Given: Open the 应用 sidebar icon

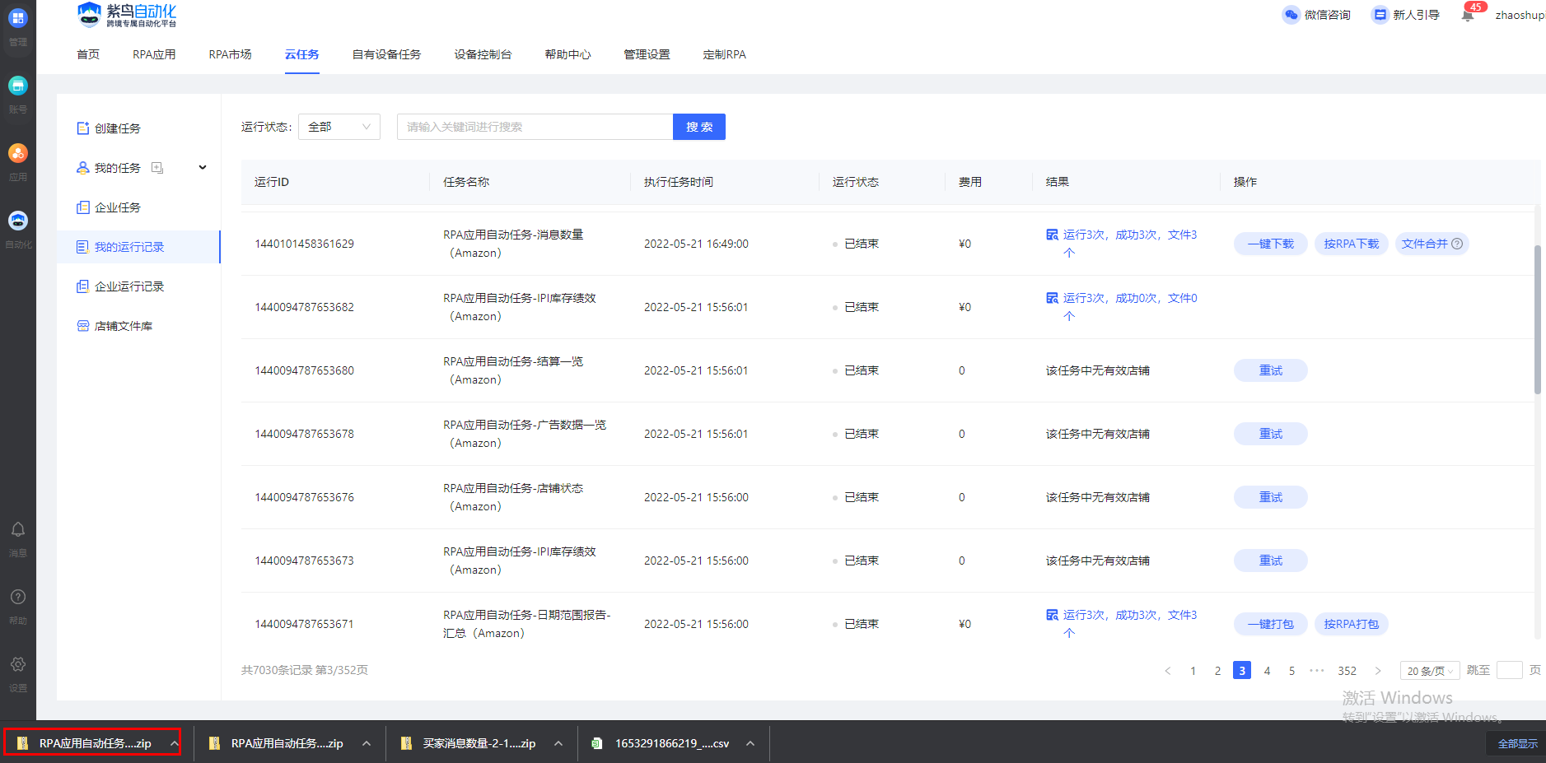Looking at the screenshot, I should (x=17, y=153).
